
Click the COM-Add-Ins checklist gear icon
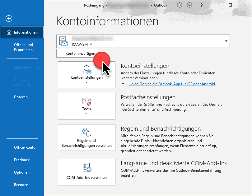tap(87, 167)
